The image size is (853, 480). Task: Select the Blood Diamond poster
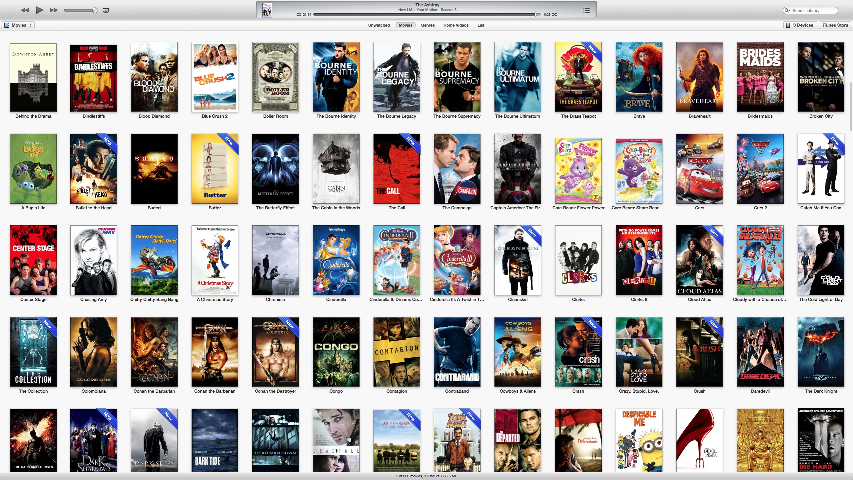(154, 77)
